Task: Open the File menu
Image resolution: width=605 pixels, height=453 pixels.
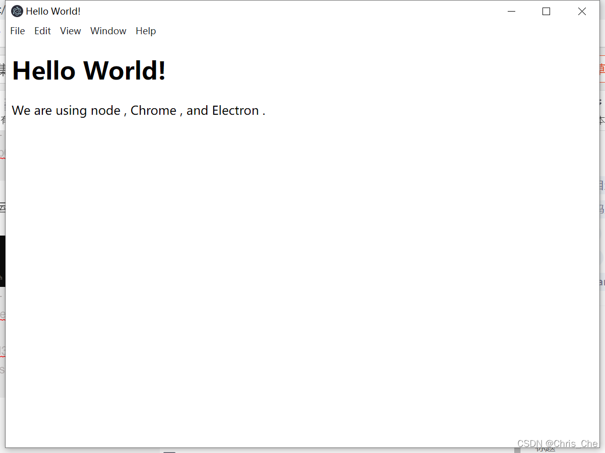Action: pyautogui.click(x=18, y=31)
